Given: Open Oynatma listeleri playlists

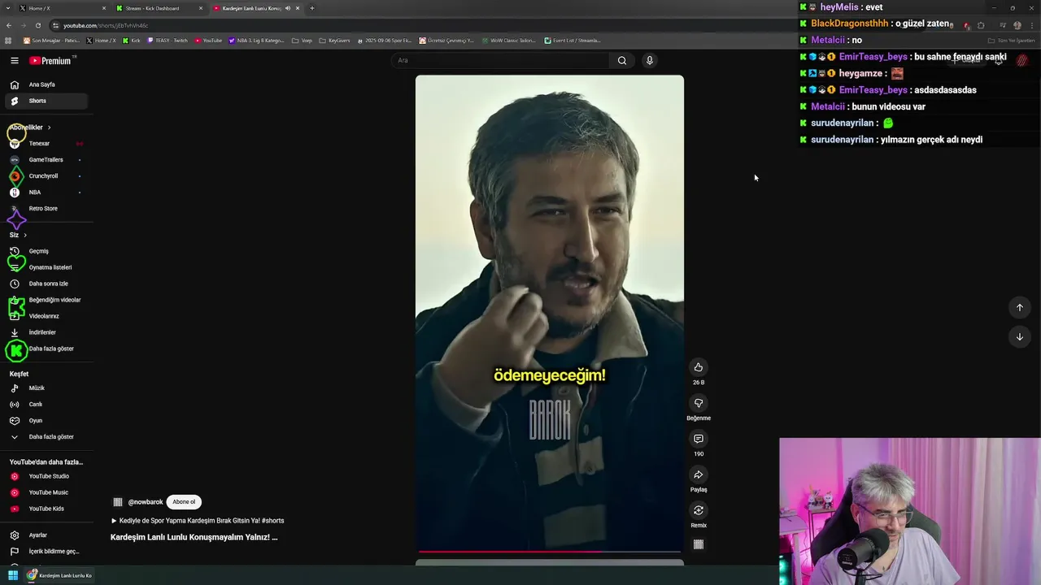Looking at the screenshot, I should [x=46, y=267].
